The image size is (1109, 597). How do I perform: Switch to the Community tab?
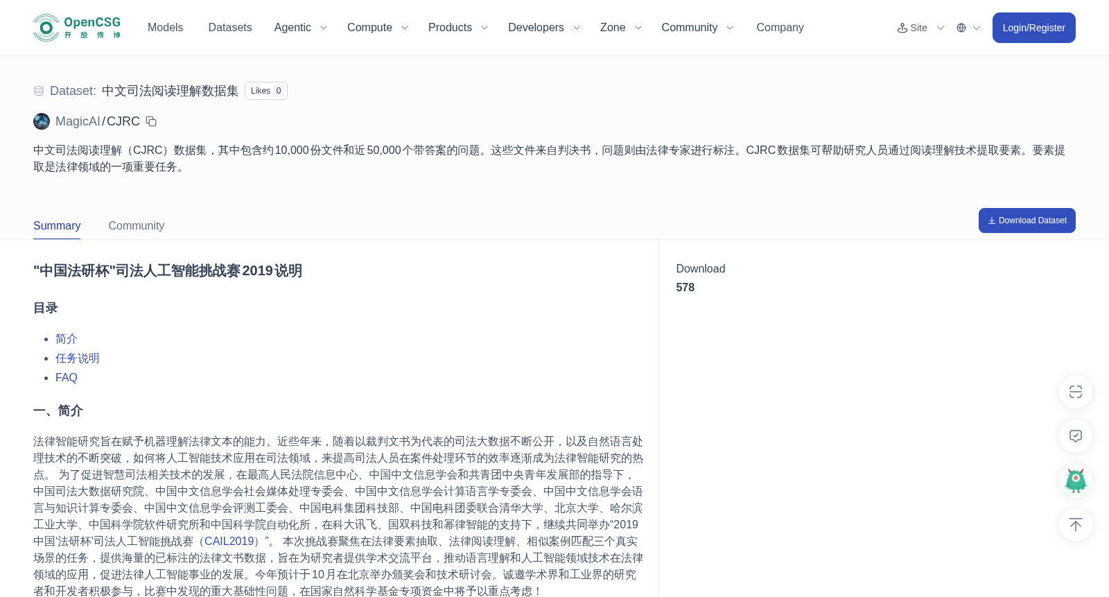[137, 226]
